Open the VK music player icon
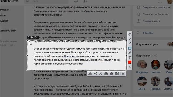 pos(85,1)
